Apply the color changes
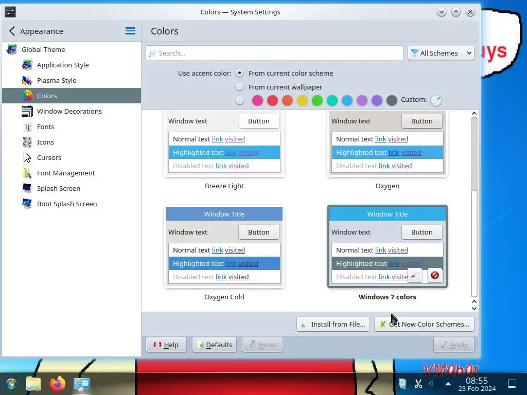 coord(454,345)
